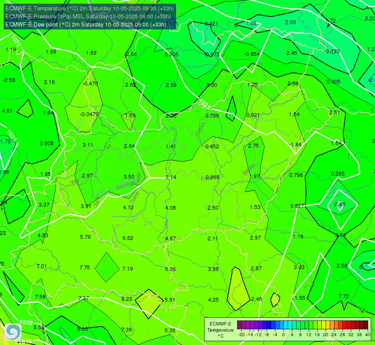Click the dew point value 4.12
Image resolution: width=375 pixels, height=345 pixels.
(128, 207)
